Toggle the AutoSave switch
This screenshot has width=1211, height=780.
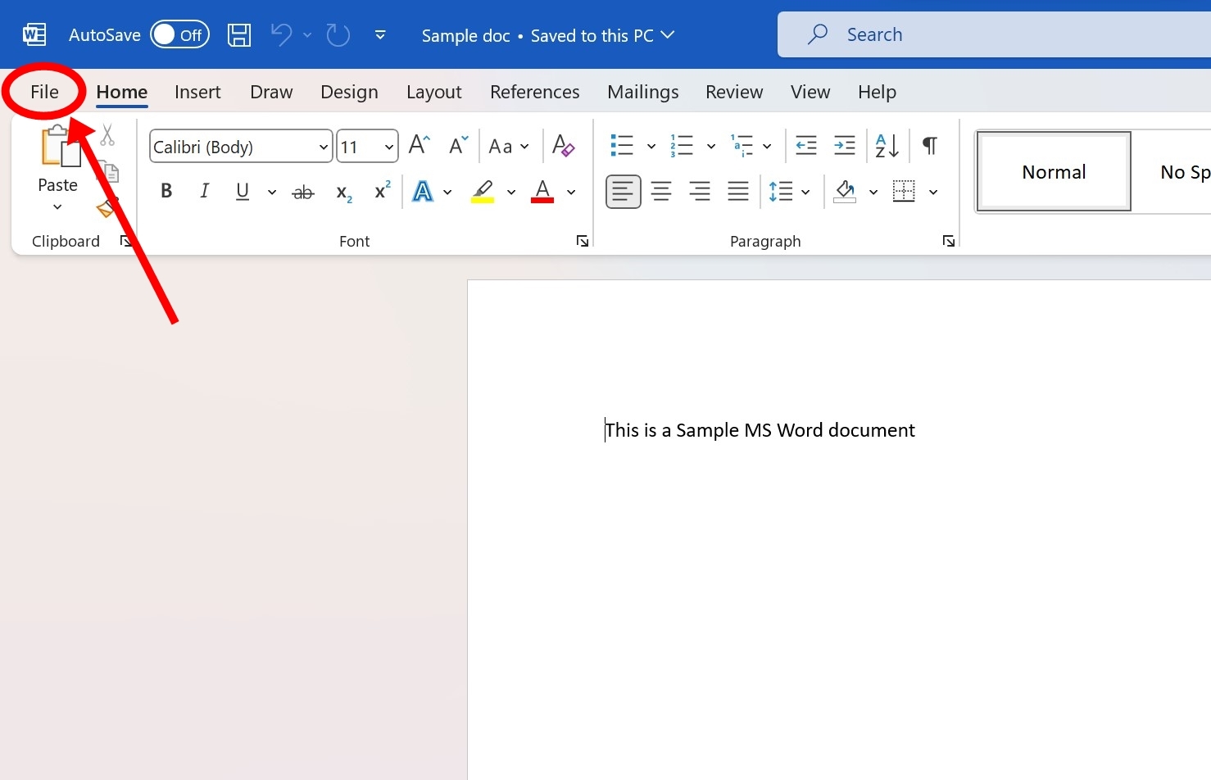tap(180, 34)
